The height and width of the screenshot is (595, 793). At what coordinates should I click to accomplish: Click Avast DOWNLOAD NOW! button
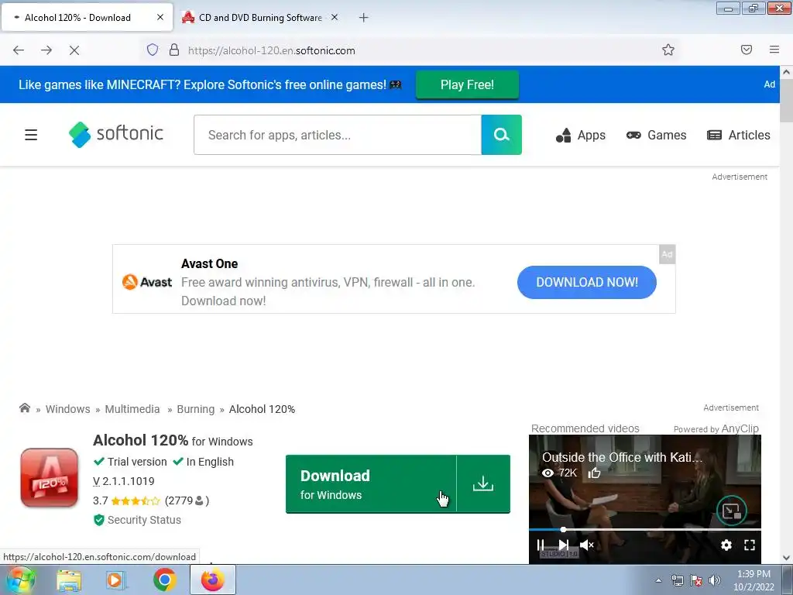587,282
